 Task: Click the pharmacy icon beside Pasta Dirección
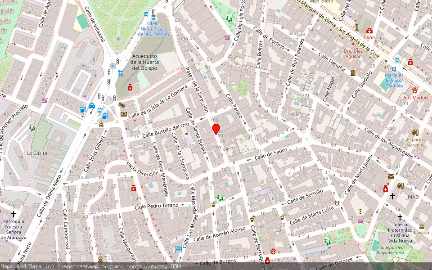[x=134, y=188]
